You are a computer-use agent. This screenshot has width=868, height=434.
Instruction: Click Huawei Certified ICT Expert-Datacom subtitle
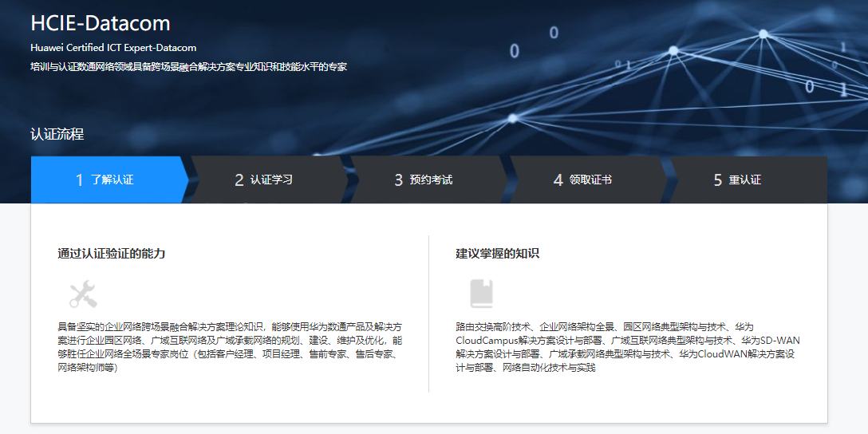[x=113, y=48]
